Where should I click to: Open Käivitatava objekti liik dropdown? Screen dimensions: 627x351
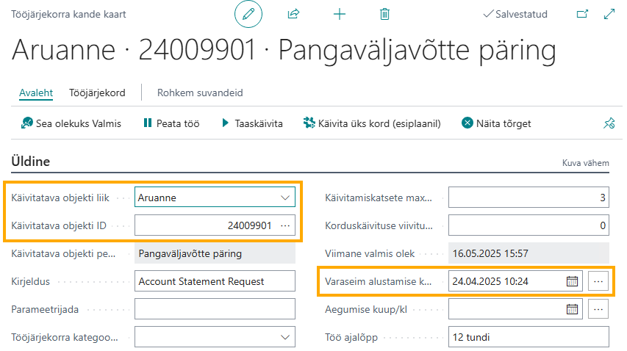click(285, 198)
